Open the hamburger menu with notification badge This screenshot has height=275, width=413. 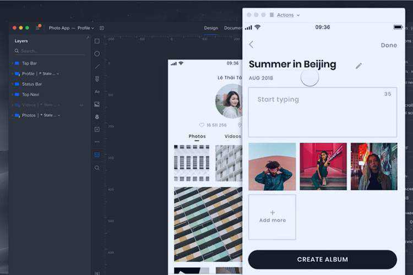[x=38, y=28]
